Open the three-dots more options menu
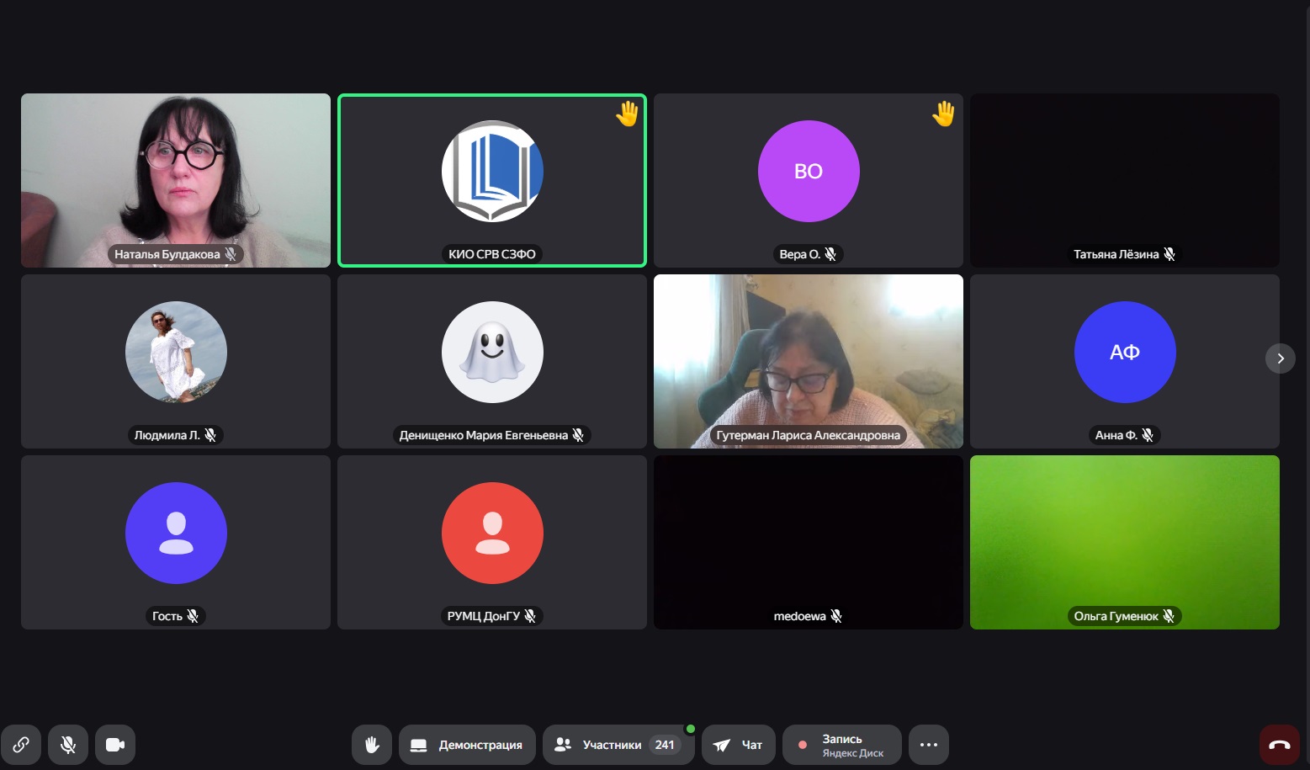The width and height of the screenshot is (1310, 770). point(928,745)
